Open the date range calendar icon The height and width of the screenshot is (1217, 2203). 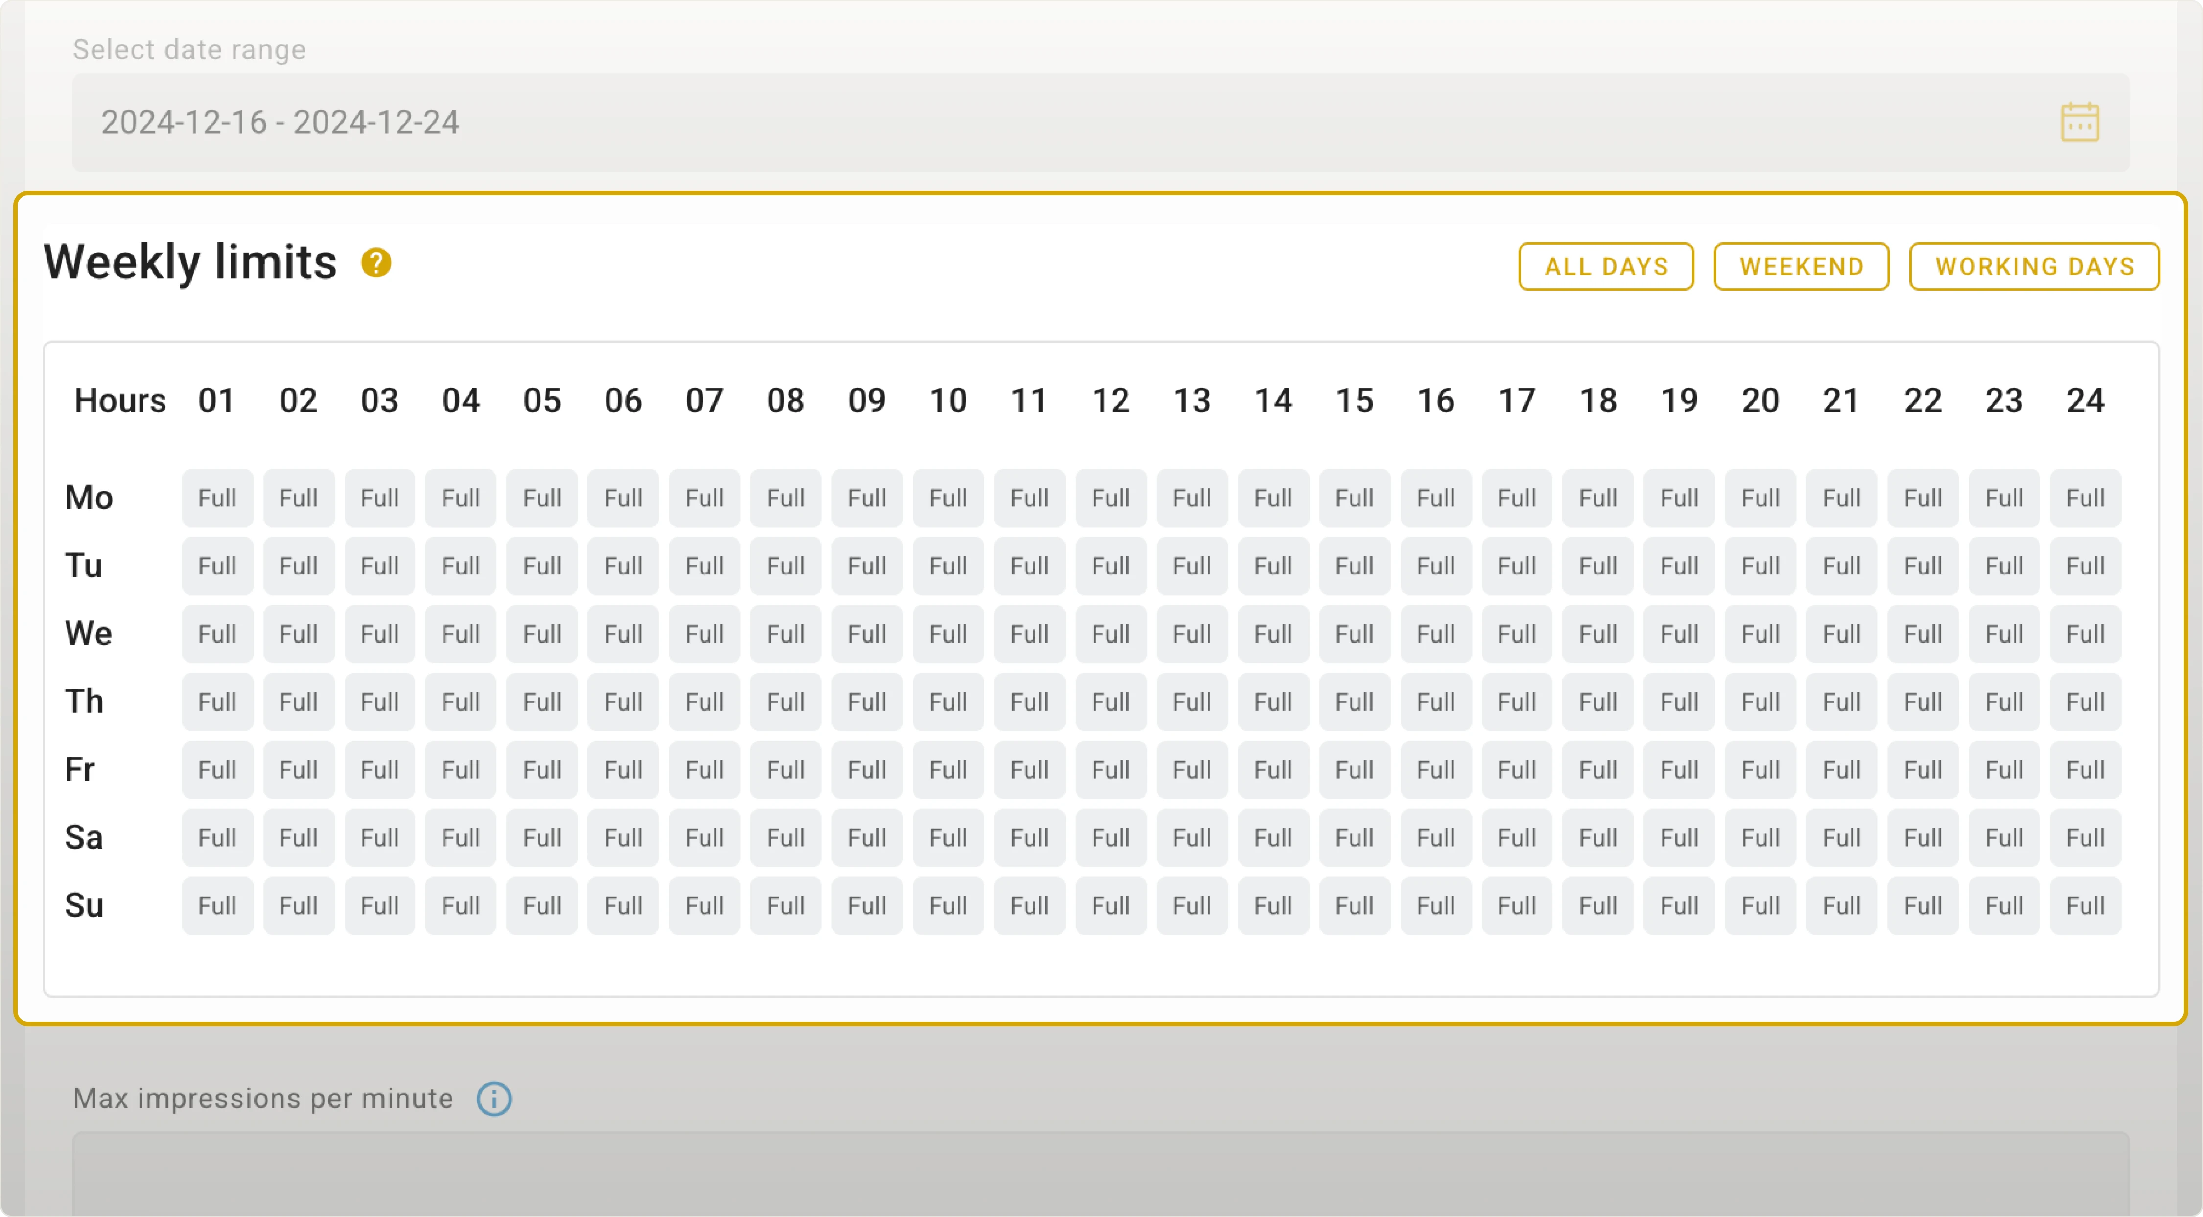(x=2079, y=122)
